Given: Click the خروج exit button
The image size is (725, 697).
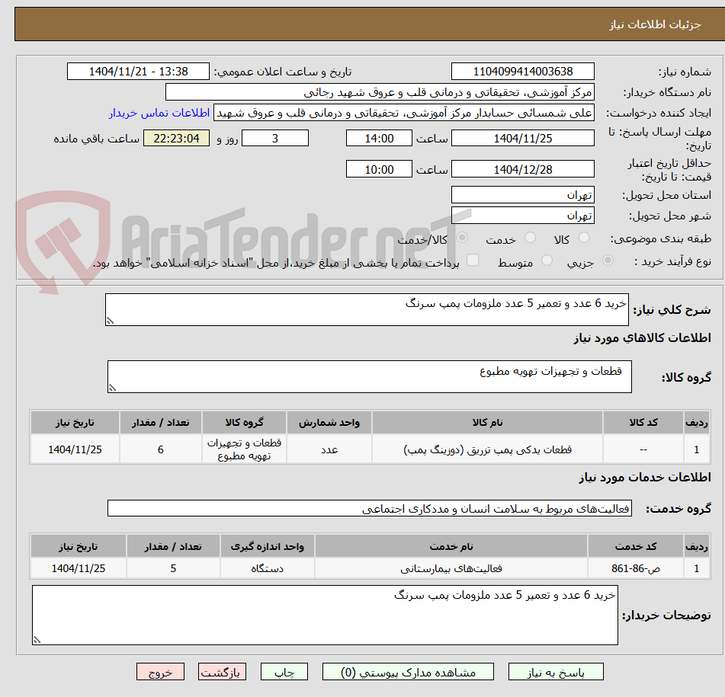Looking at the screenshot, I should [160, 672].
